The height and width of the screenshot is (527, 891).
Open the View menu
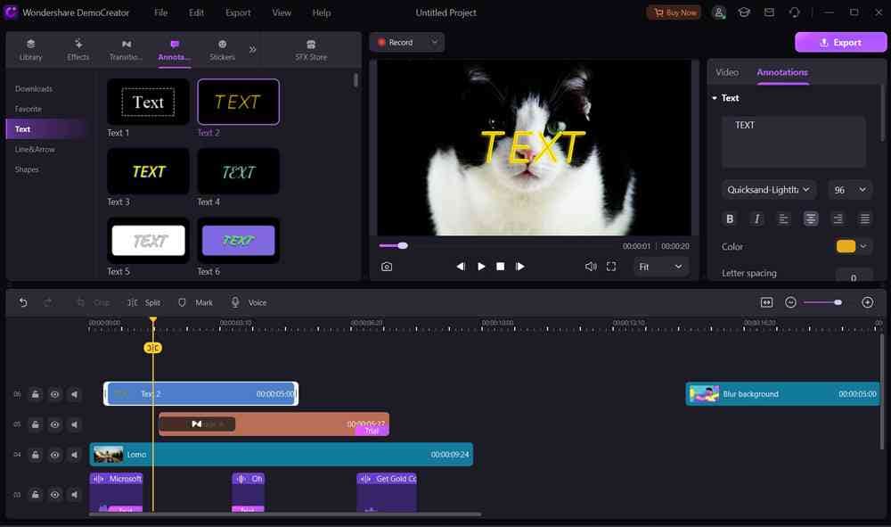(x=282, y=12)
